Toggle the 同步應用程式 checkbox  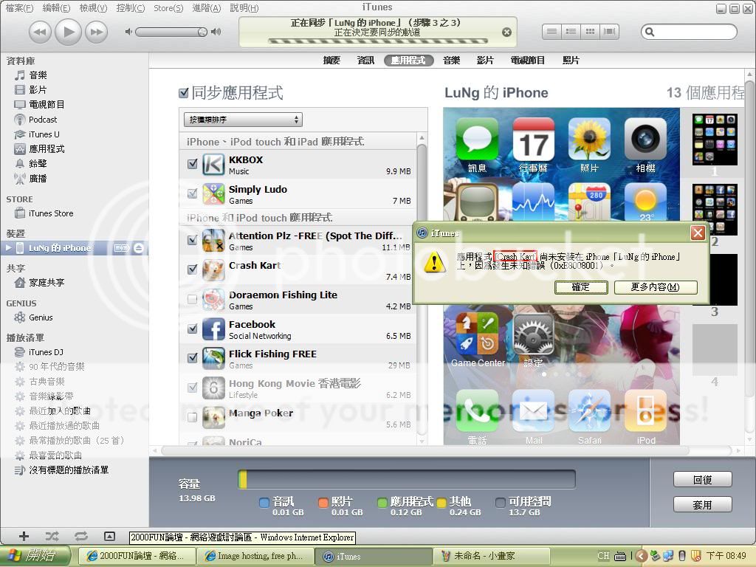pyautogui.click(x=185, y=93)
